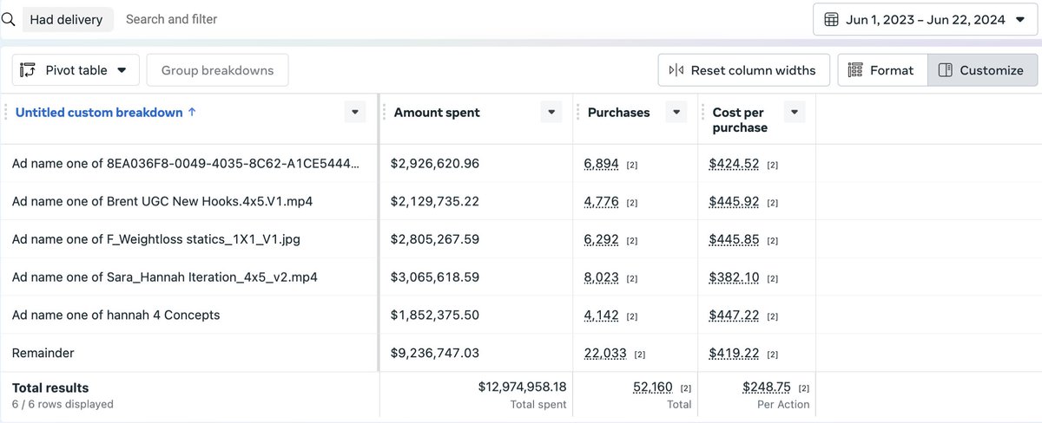Open the Cost per purchase column menu
This screenshot has width=1042, height=423.
pyautogui.click(x=794, y=112)
